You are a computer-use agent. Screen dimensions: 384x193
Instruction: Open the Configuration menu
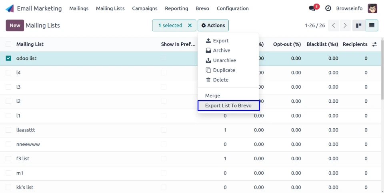[x=232, y=8]
